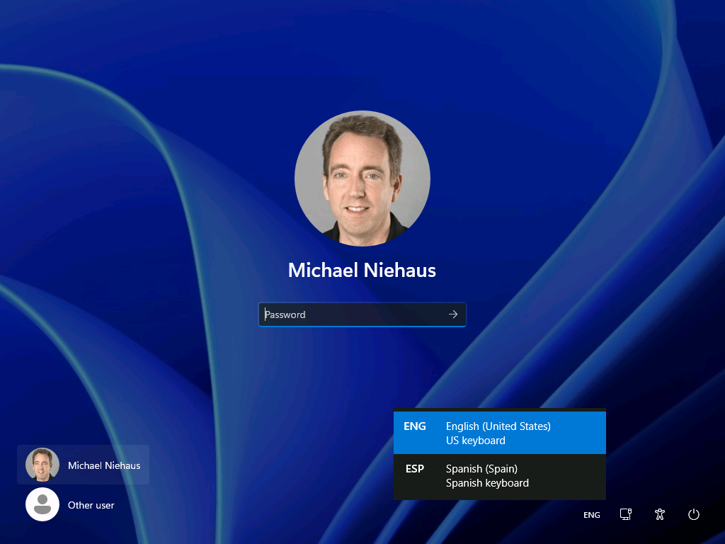This screenshot has height=544, width=725.
Task: Click the large profile picture
Action: [362, 178]
